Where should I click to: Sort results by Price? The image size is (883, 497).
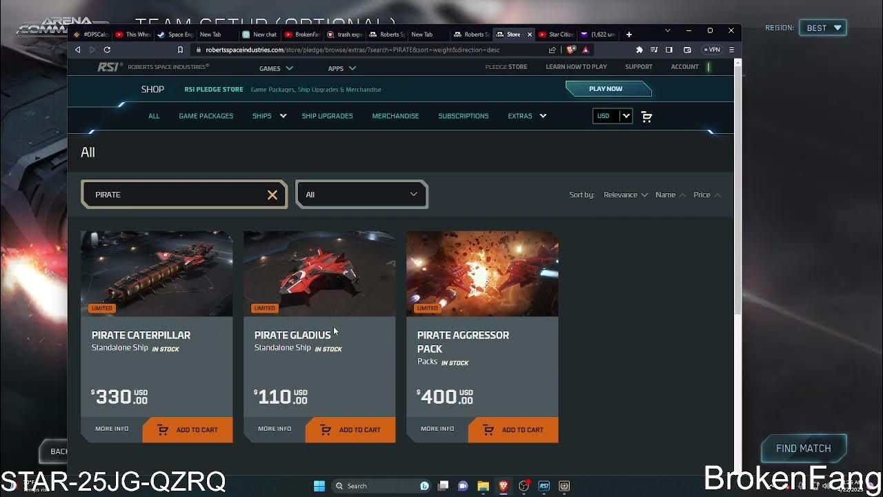[x=706, y=195]
